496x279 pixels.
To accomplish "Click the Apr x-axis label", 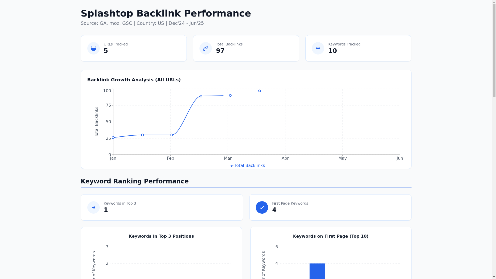I will tap(285, 158).
